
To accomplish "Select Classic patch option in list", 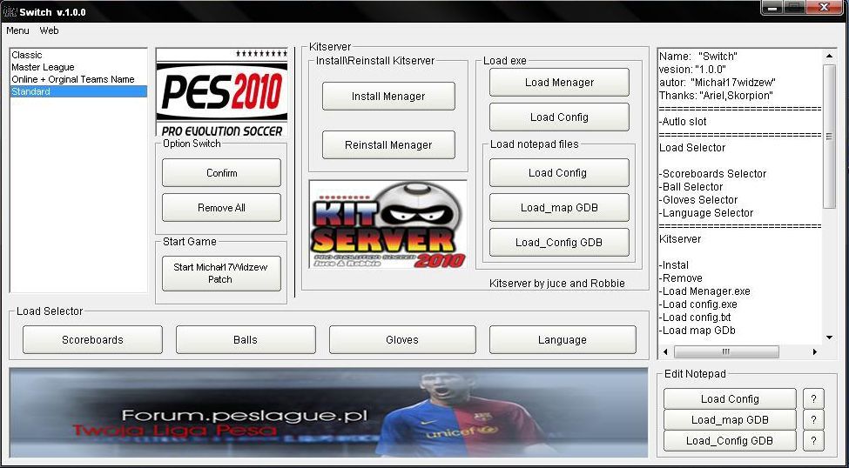I will [27, 55].
